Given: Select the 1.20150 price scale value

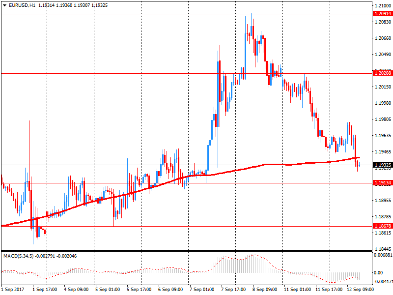Looking at the screenshot, I should point(383,87).
